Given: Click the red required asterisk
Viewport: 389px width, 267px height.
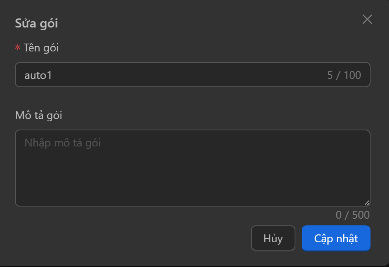Looking at the screenshot, I should click(18, 48).
